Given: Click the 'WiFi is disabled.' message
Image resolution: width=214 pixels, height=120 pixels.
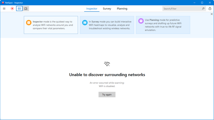Looking at the screenshot, I should (x=107, y=86).
